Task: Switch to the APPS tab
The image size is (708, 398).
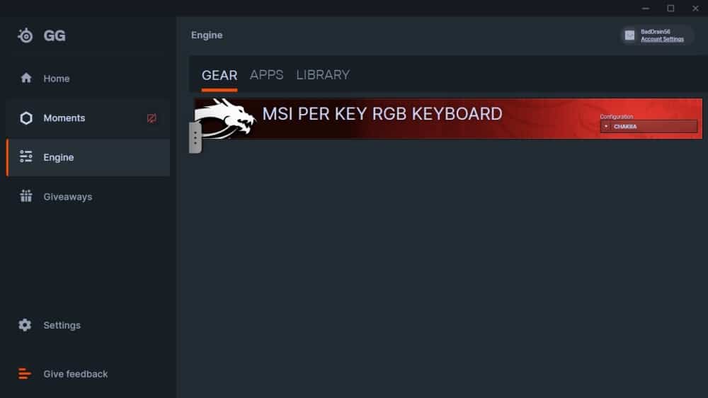Action: [x=266, y=75]
